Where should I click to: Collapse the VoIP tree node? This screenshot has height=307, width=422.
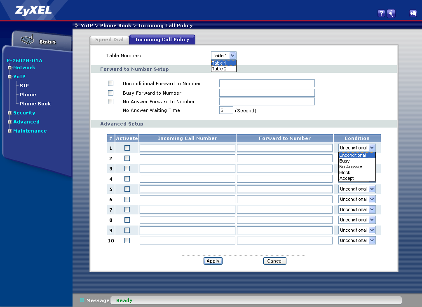click(10, 77)
